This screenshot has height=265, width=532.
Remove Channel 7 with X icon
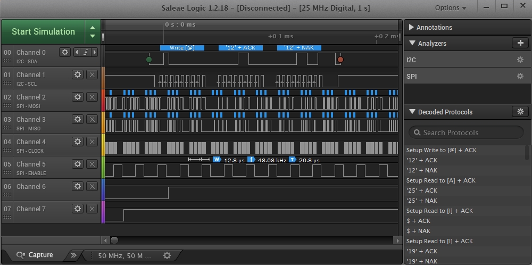92,209
